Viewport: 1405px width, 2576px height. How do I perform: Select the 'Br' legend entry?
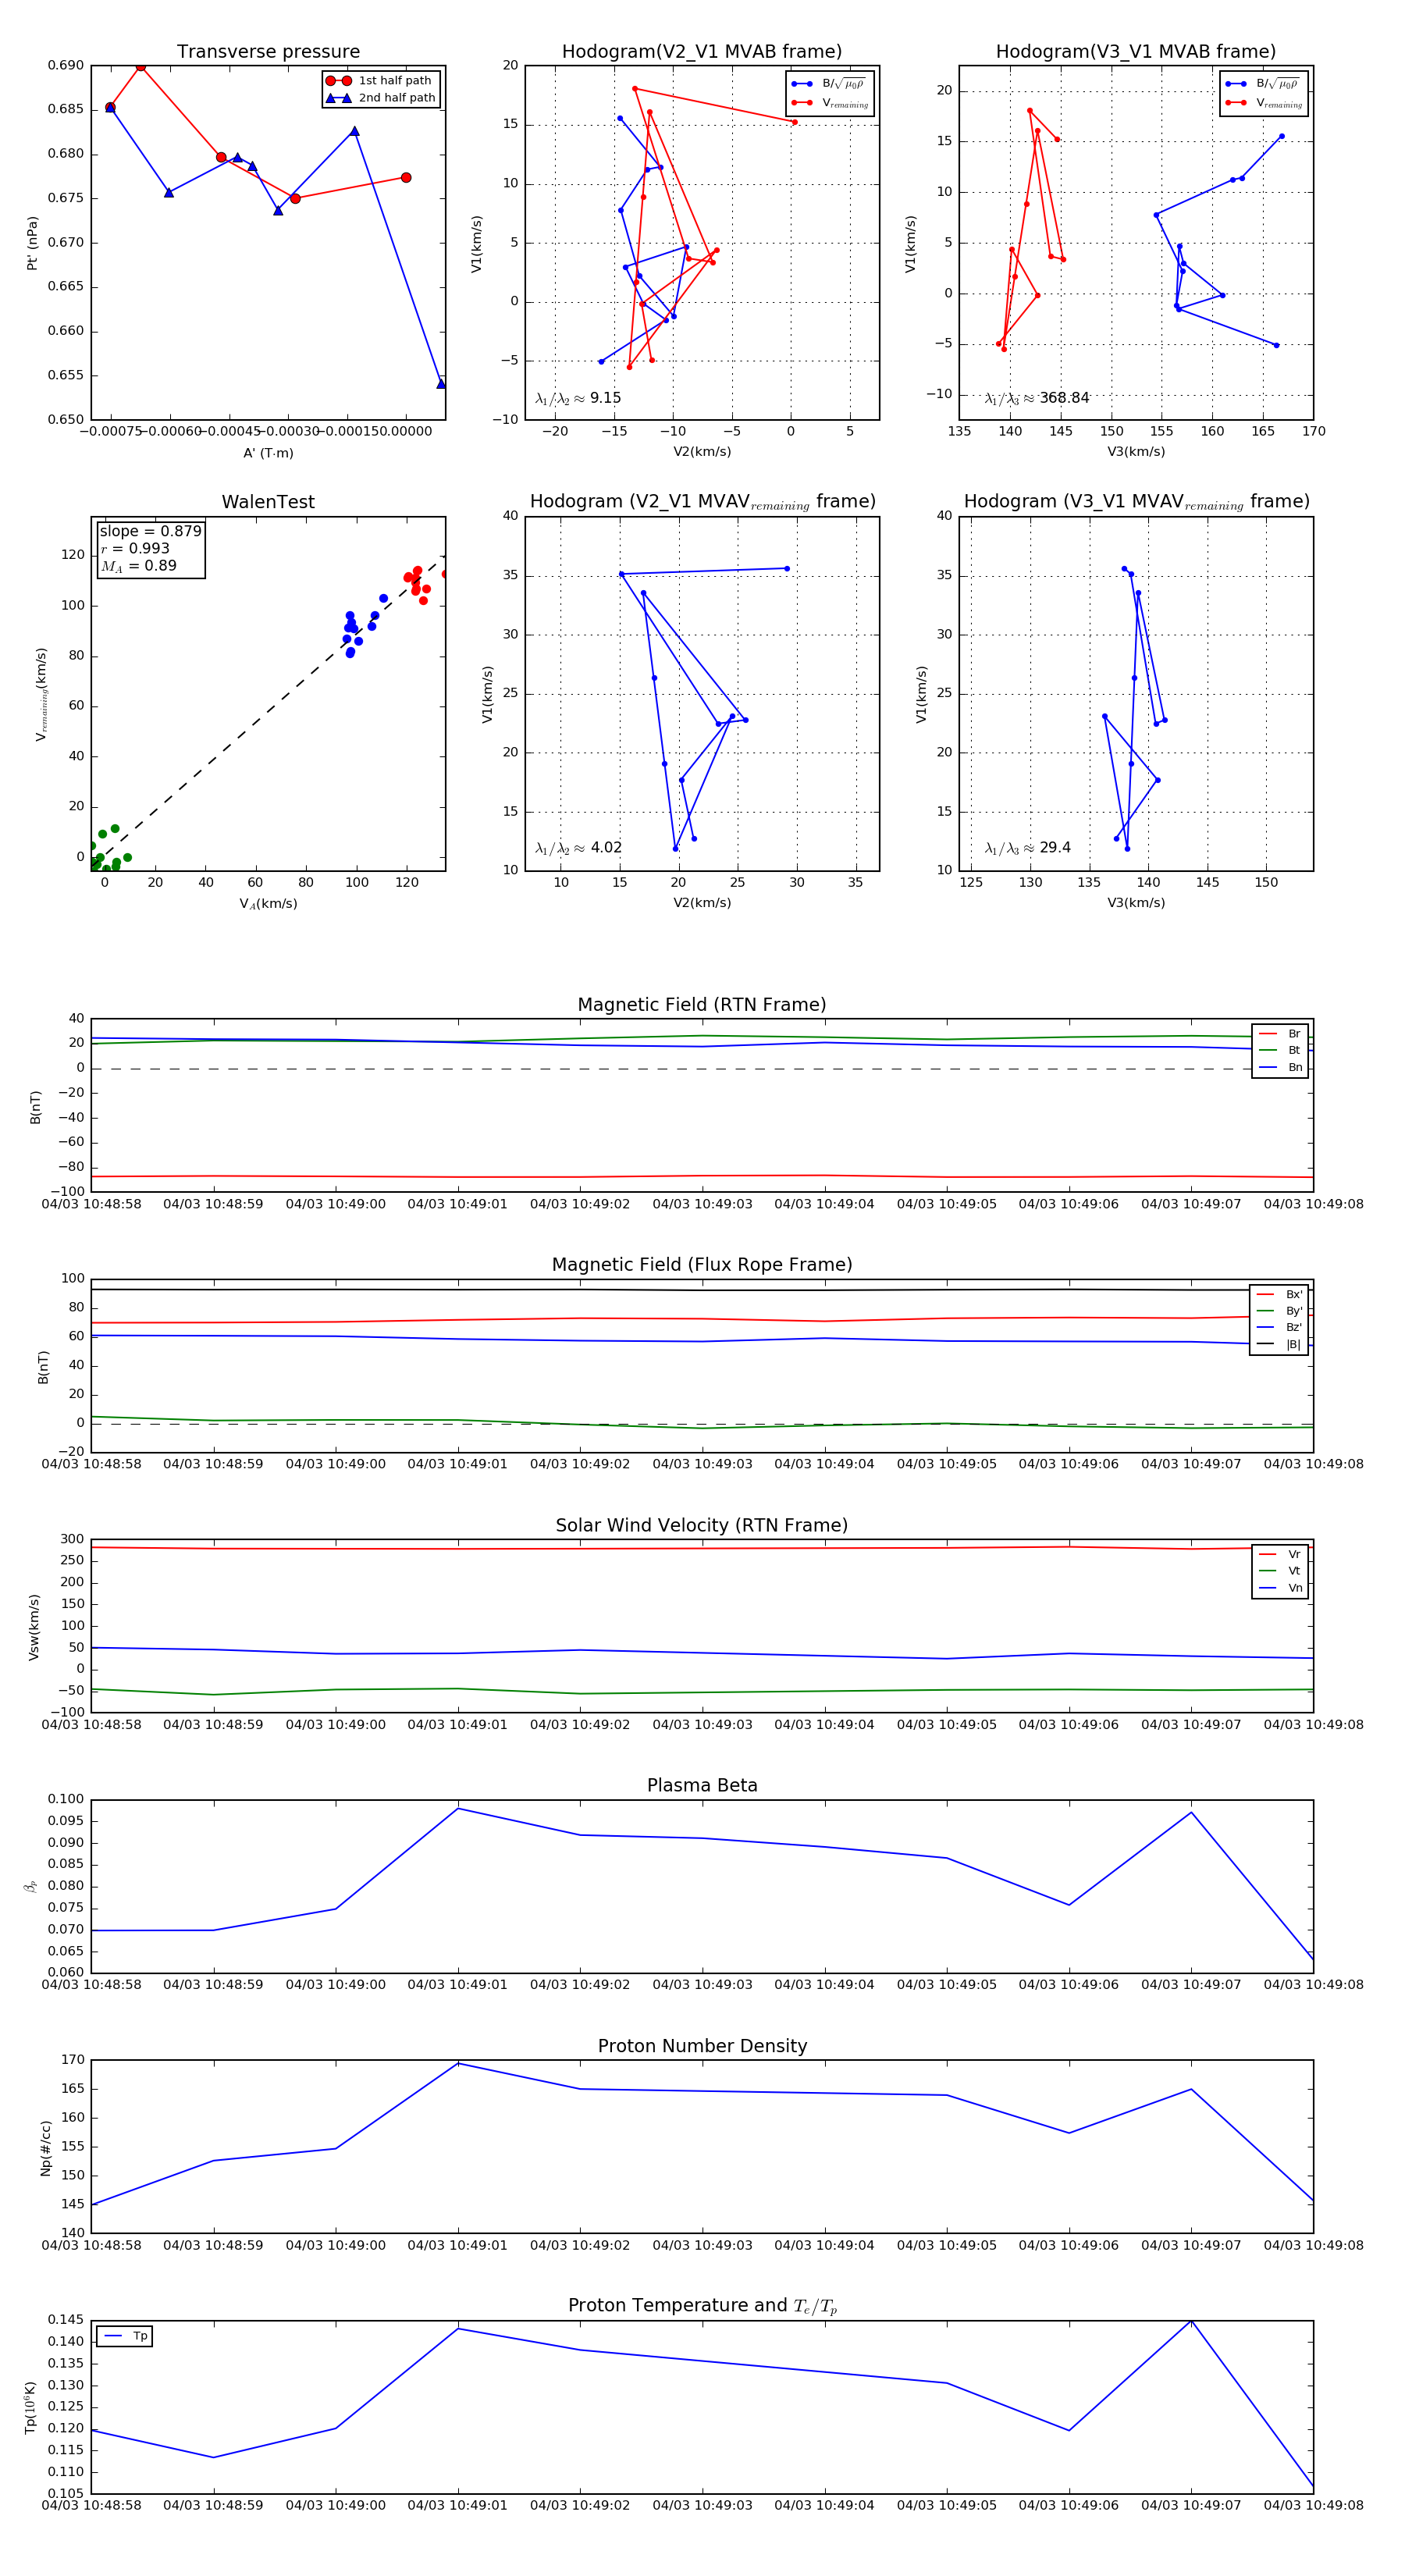pyautogui.click(x=1280, y=1034)
